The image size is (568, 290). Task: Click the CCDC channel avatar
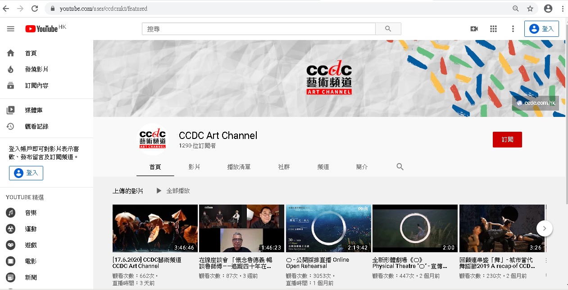coord(152,139)
